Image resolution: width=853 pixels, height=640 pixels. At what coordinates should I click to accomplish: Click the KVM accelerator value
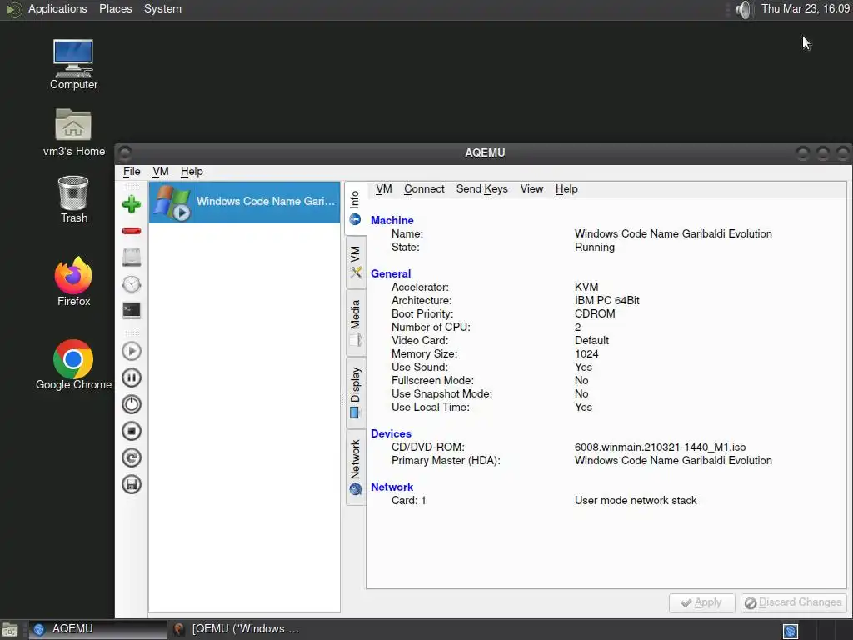point(586,287)
